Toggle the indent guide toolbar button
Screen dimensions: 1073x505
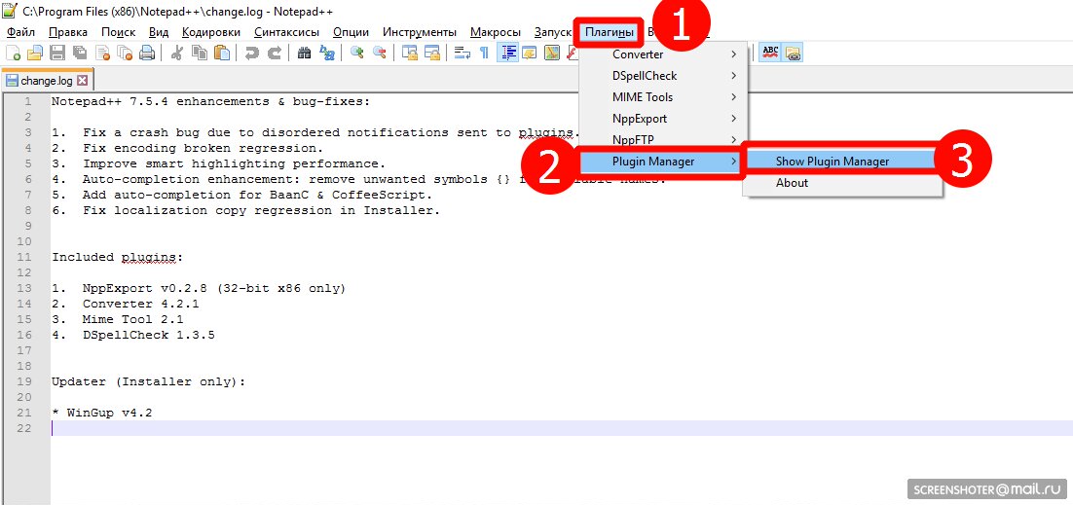507,53
